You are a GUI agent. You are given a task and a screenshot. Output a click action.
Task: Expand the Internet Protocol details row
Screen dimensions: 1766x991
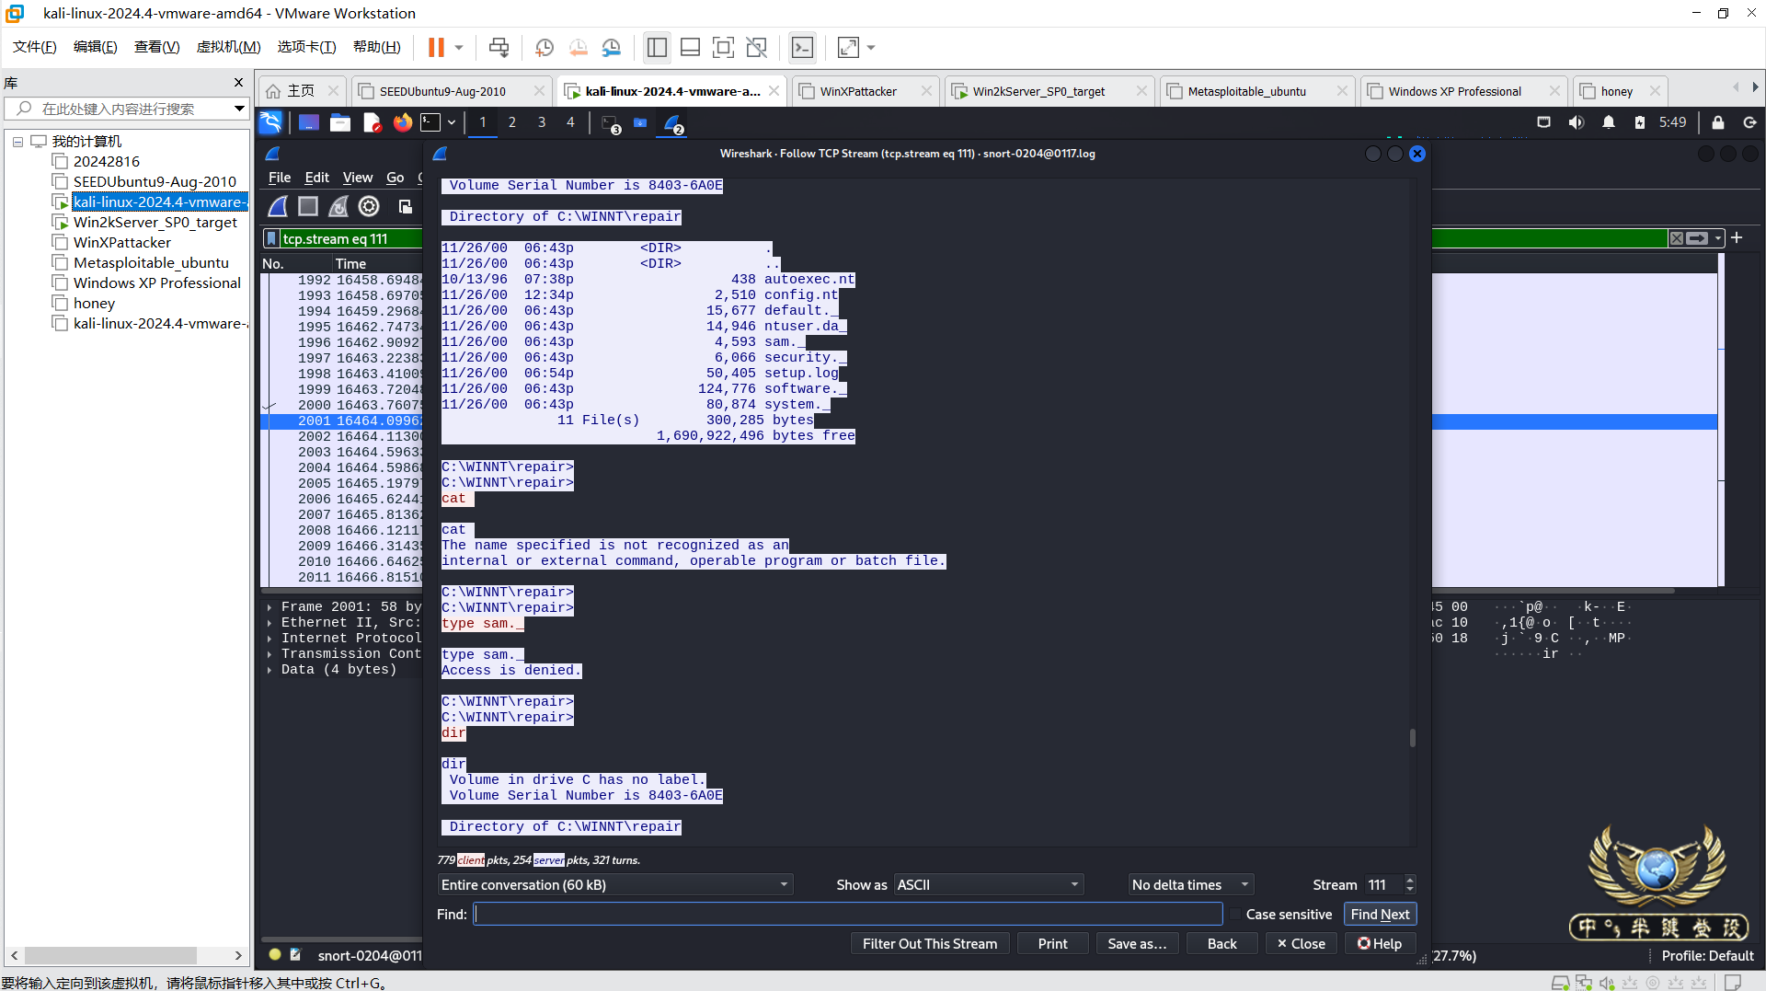pos(269,639)
